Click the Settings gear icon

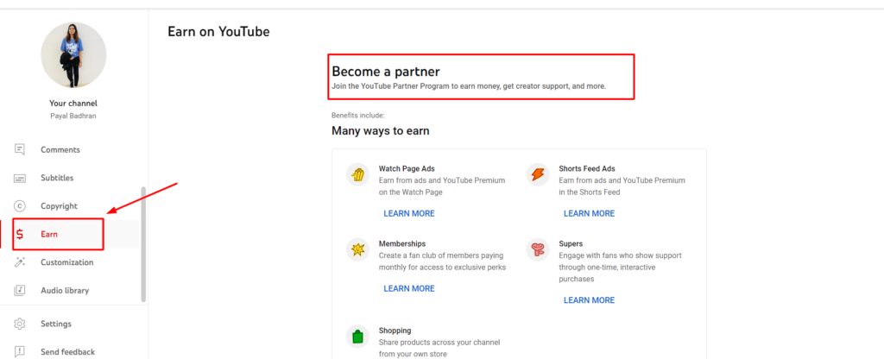[x=20, y=324]
